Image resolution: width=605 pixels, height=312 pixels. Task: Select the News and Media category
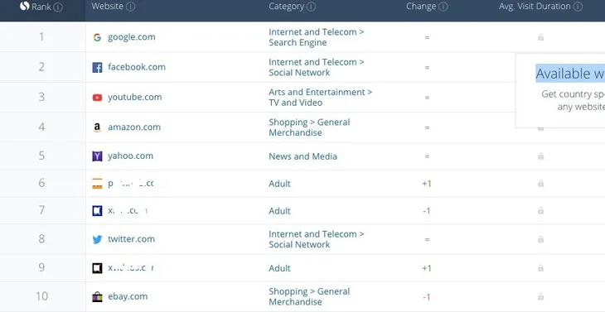tap(302, 156)
